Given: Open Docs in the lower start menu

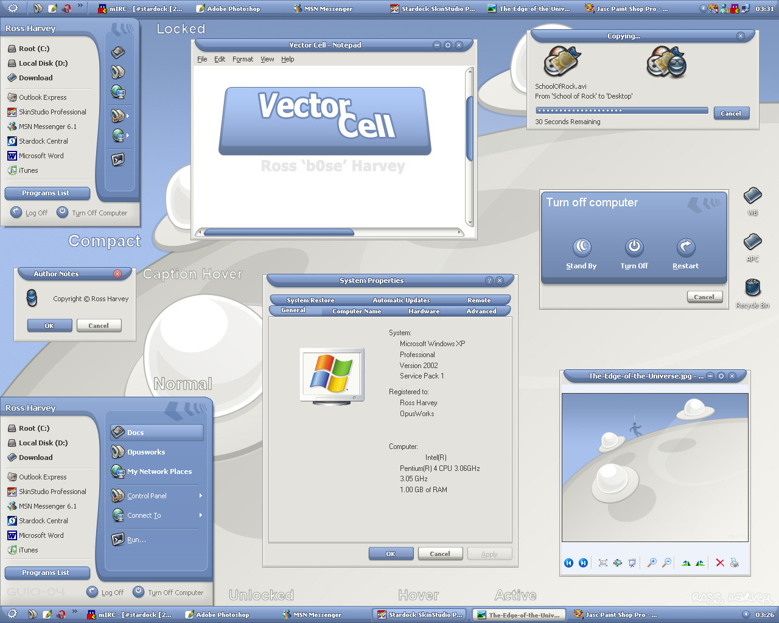Looking at the screenshot, I should pos(157,433).
